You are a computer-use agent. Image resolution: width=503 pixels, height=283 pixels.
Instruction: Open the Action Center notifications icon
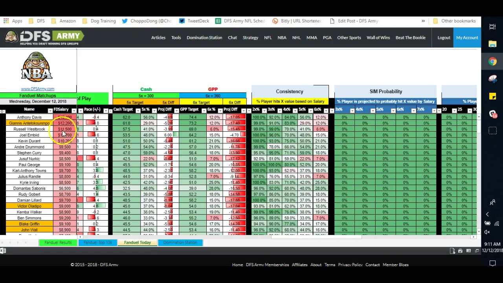[x=492, y=263]
